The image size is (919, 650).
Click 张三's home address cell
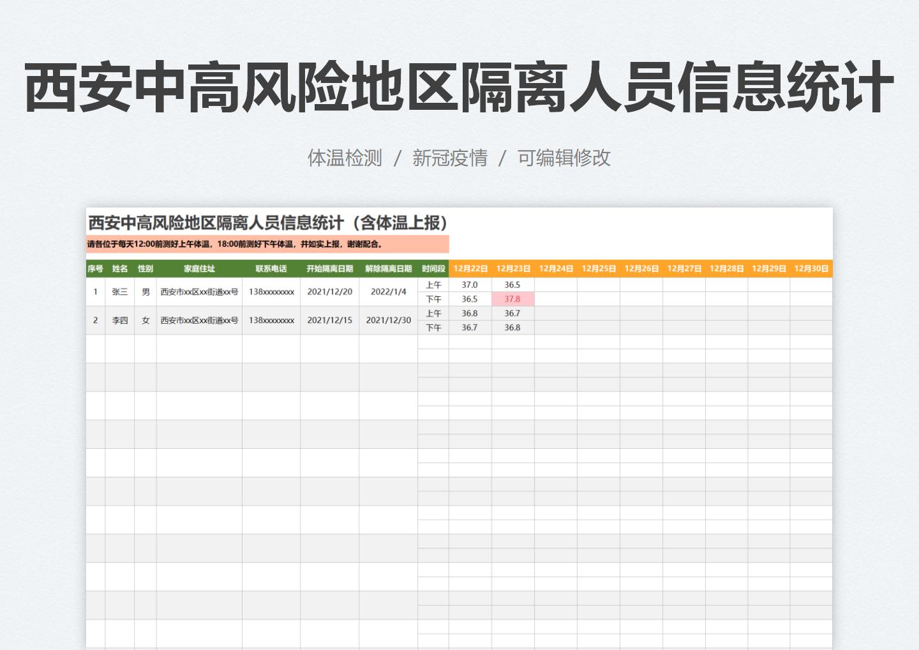click(200, 292)
